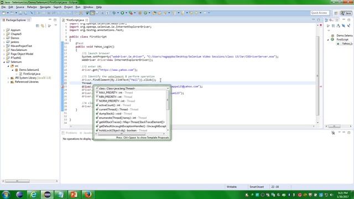Select the Page Object Model project
Screen dimensions: 354x199
click(22, 54)
